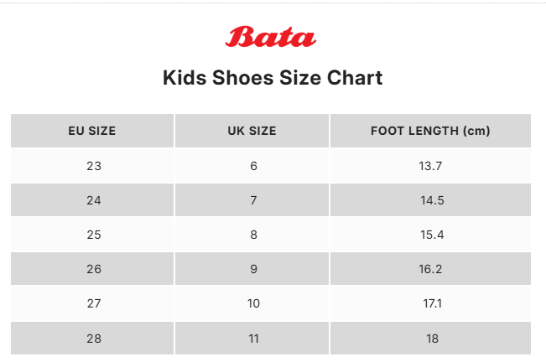This screenshot has height=362, width=546.
Task: Click EU size 28 cell
Action: point(93,338)
